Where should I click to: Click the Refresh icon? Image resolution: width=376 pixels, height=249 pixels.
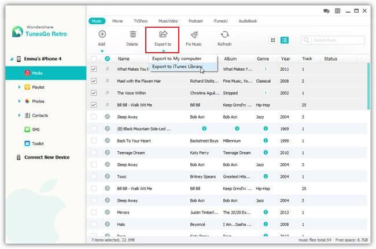pos(224,35)
